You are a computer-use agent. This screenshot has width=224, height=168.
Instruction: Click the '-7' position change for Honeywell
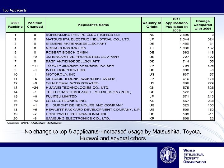(x=35, y=114)
